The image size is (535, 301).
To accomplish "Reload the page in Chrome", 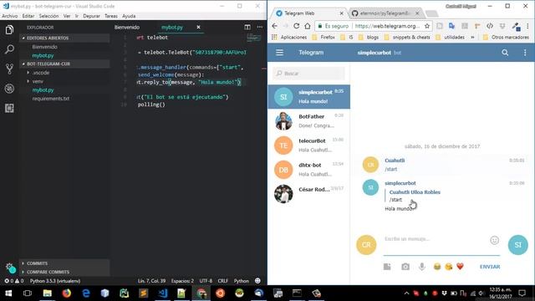I will (x=296, y=26).
